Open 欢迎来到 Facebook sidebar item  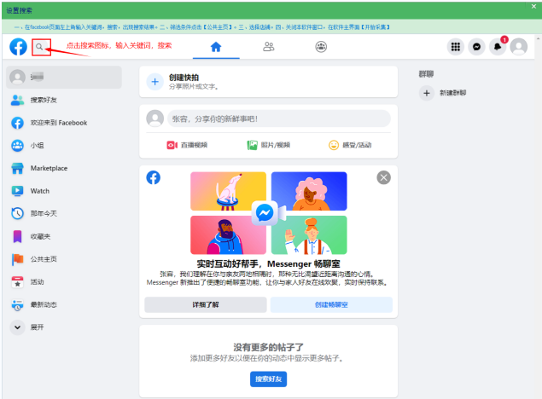(64, 123)
